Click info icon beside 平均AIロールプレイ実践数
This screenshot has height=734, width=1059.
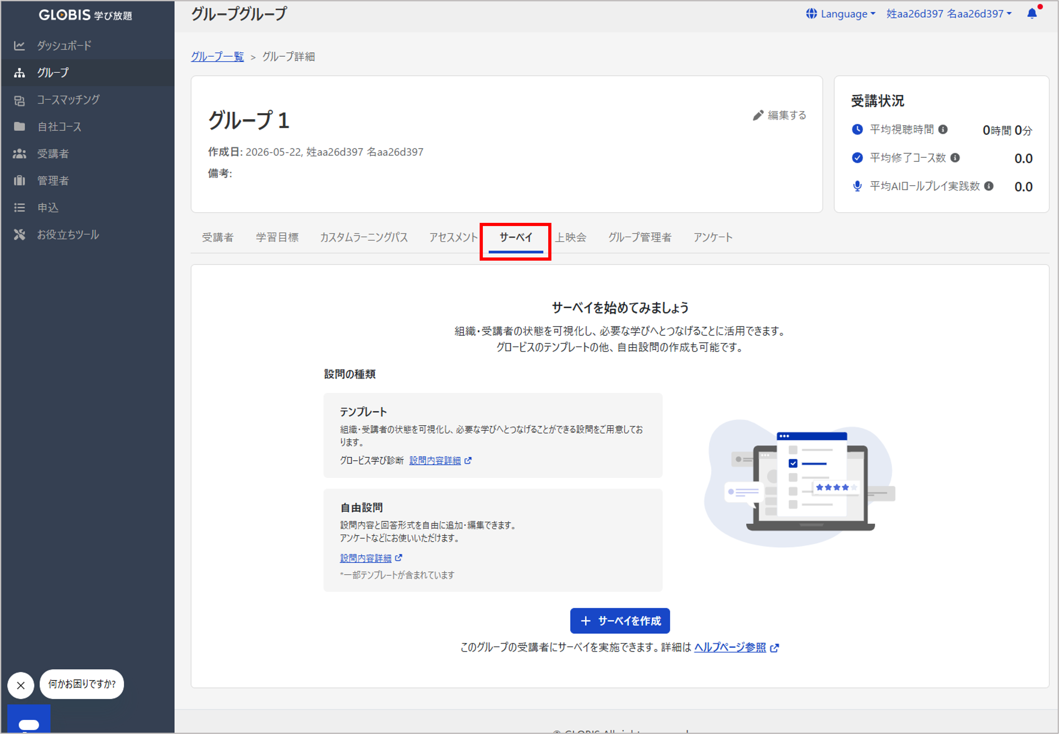tap(989, 186)
